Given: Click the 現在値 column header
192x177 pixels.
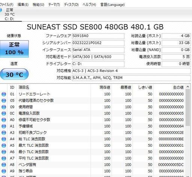Looking at the screenshot, I should (101, 87).
